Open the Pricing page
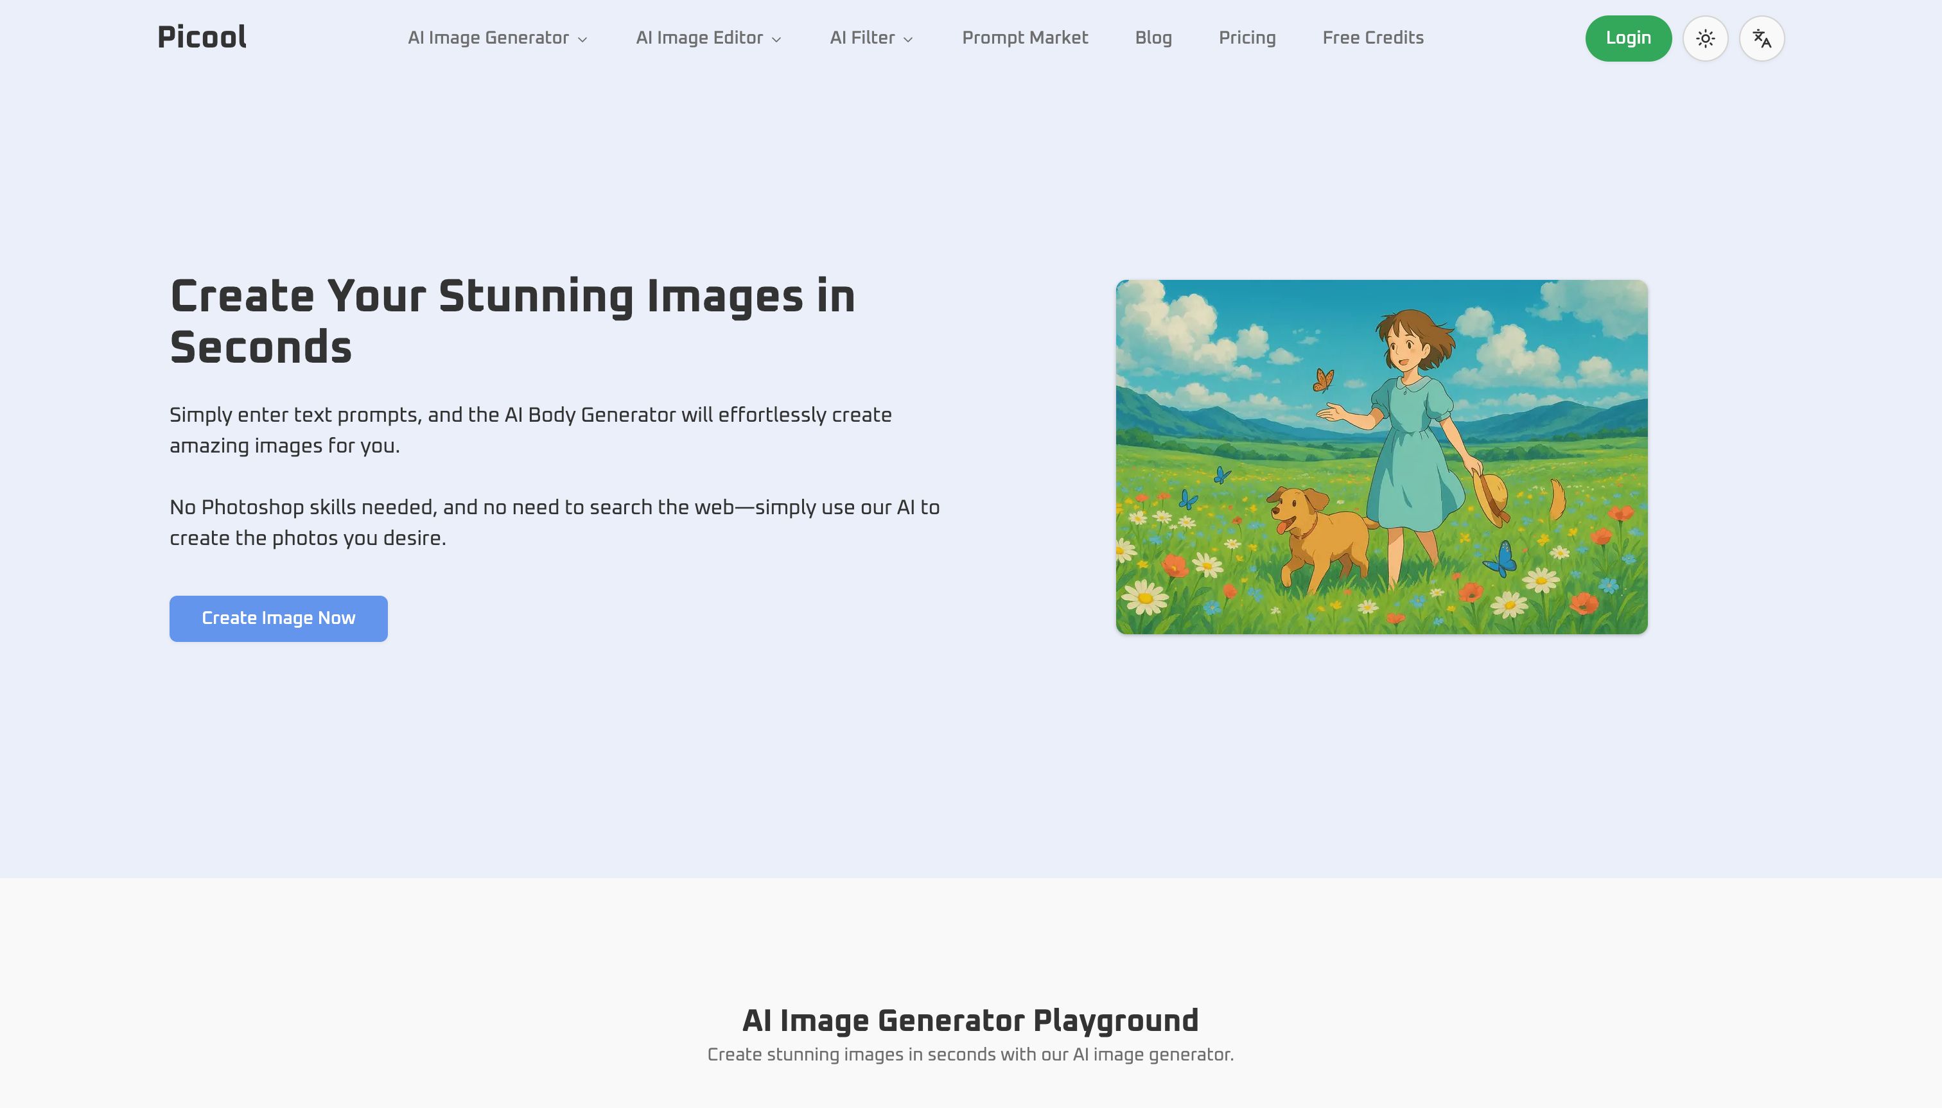 (1247, 38)
